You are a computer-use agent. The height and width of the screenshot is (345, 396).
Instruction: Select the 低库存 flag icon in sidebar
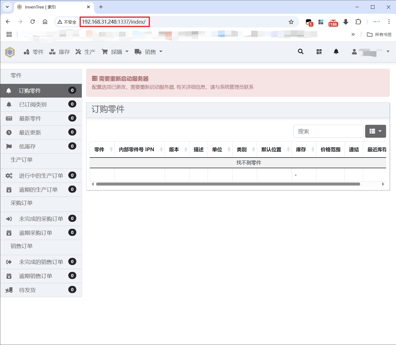tap(9, 146)
